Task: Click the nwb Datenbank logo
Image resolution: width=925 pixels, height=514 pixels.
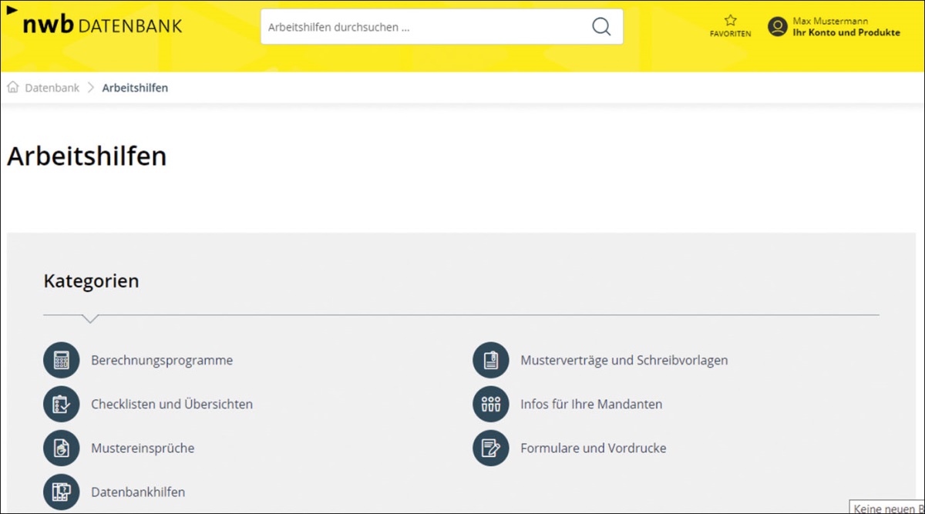Action: [x=102, y=25]
